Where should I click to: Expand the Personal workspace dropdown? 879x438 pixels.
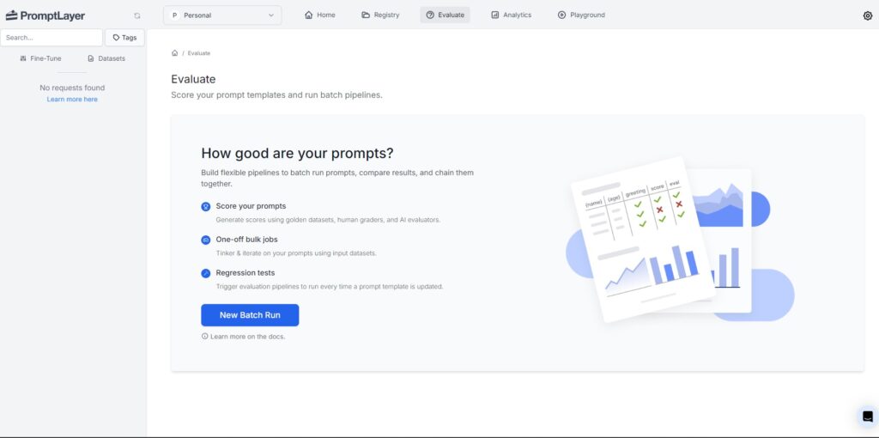click(x=222, y=15)
